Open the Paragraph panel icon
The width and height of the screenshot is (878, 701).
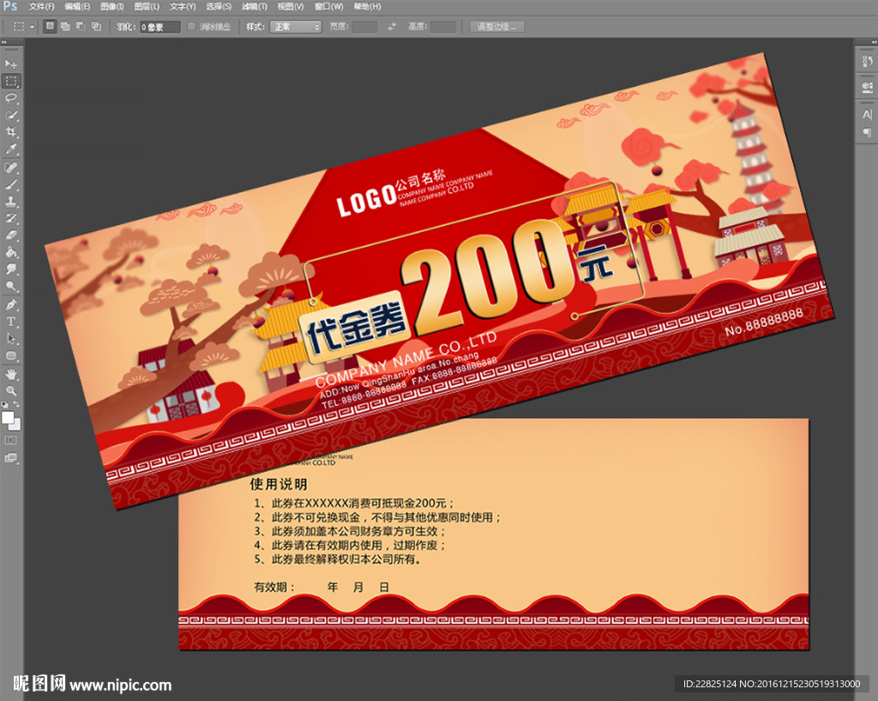point(868,132)
